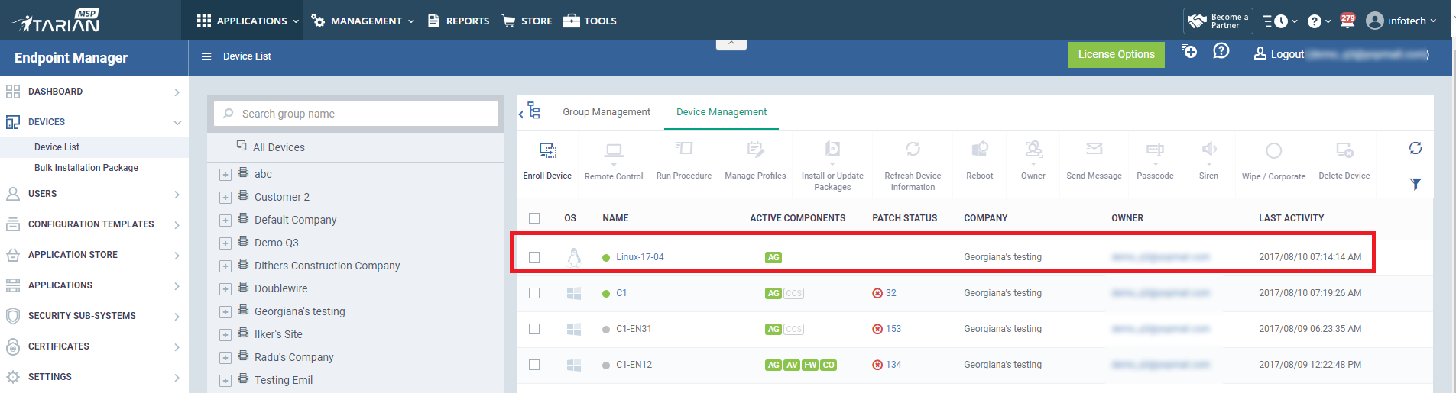Viewport: 1456px width, 393px height.
Task: Open Reports in the top menu
Action: coord(459,21)
